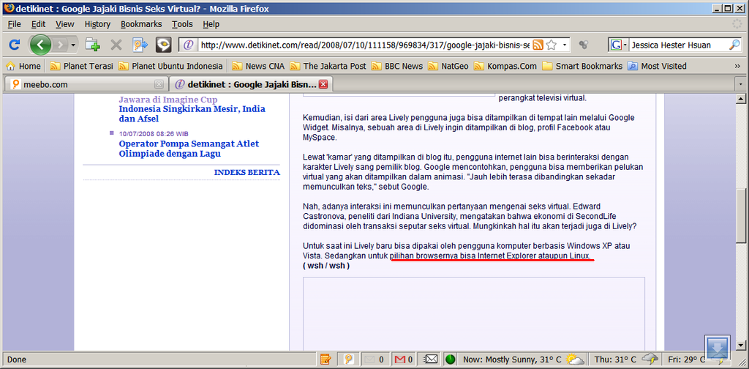
Task: Open the NatGeo feed bookmark
Action: (x=448, y=66)
